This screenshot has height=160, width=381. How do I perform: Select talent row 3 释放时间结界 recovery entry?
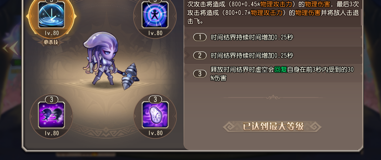pyautogui.click(x=273, y=73)
